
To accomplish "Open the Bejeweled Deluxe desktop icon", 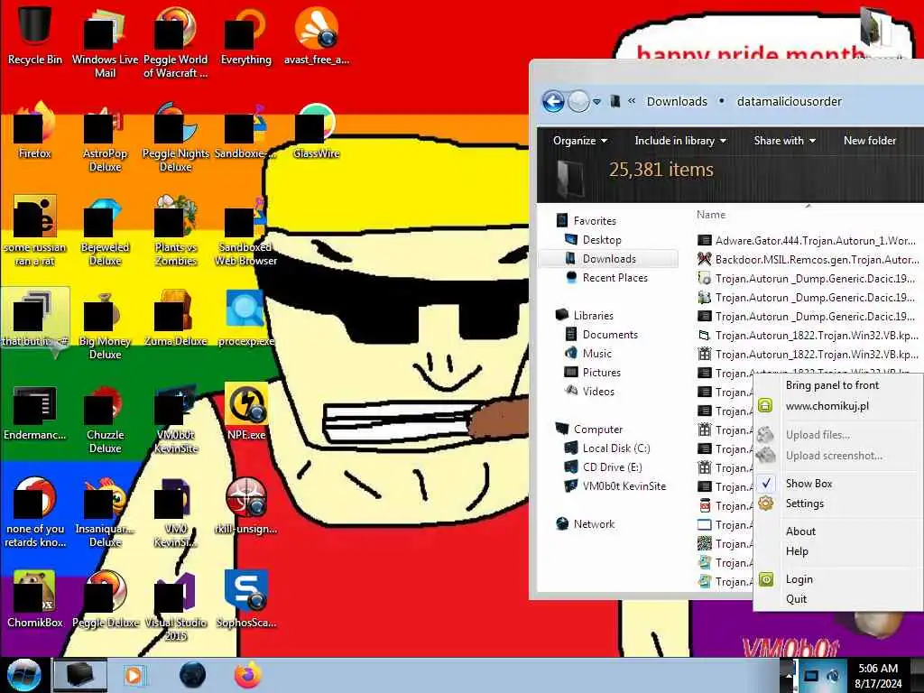I will tap(105, 231).
